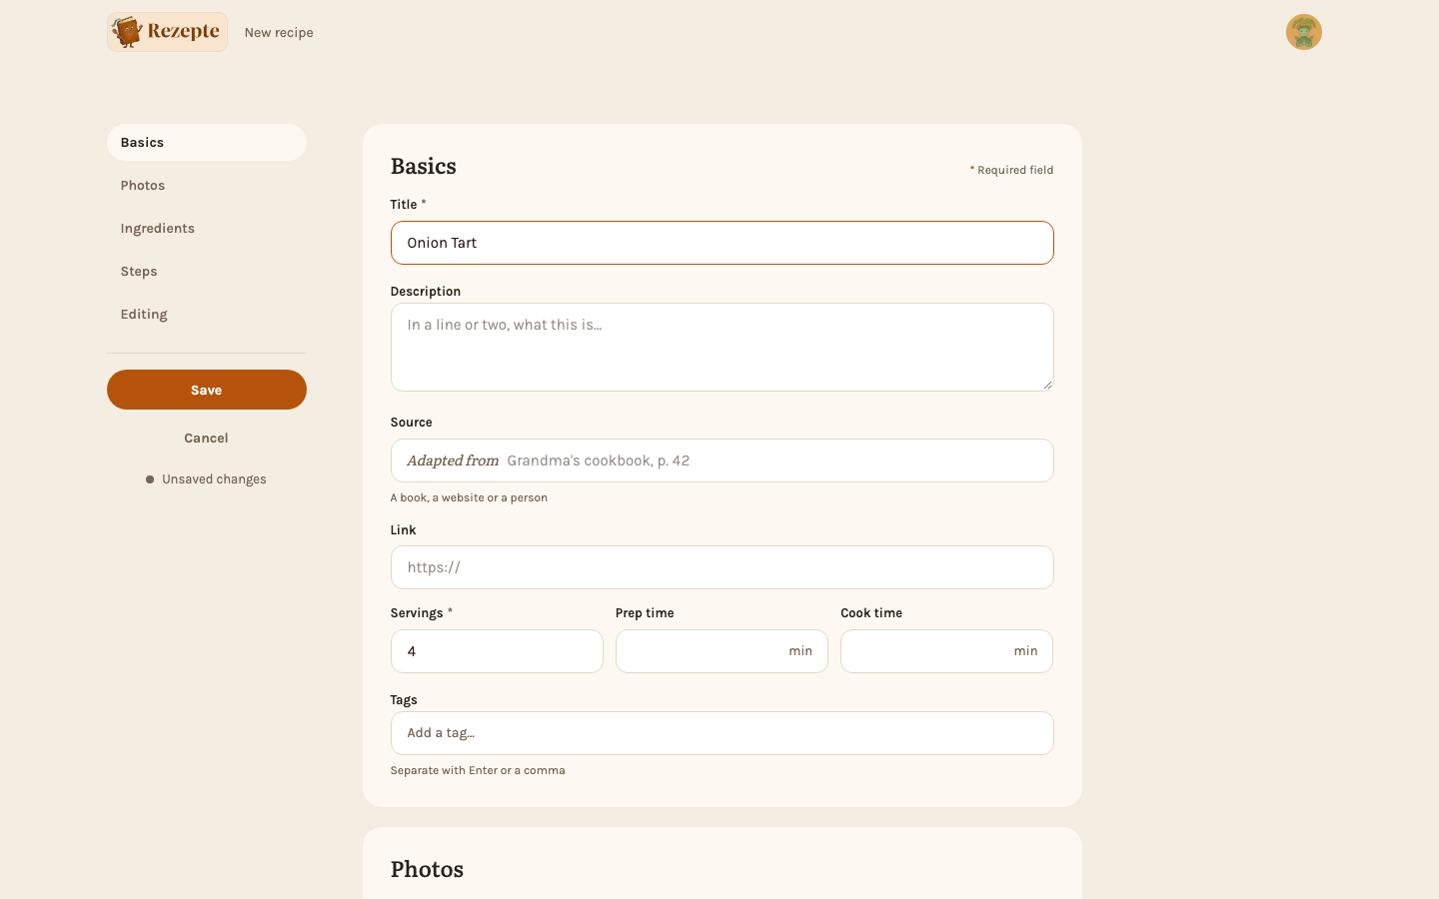Jump to Ingredients section in sidebar

tap(207, 229)
